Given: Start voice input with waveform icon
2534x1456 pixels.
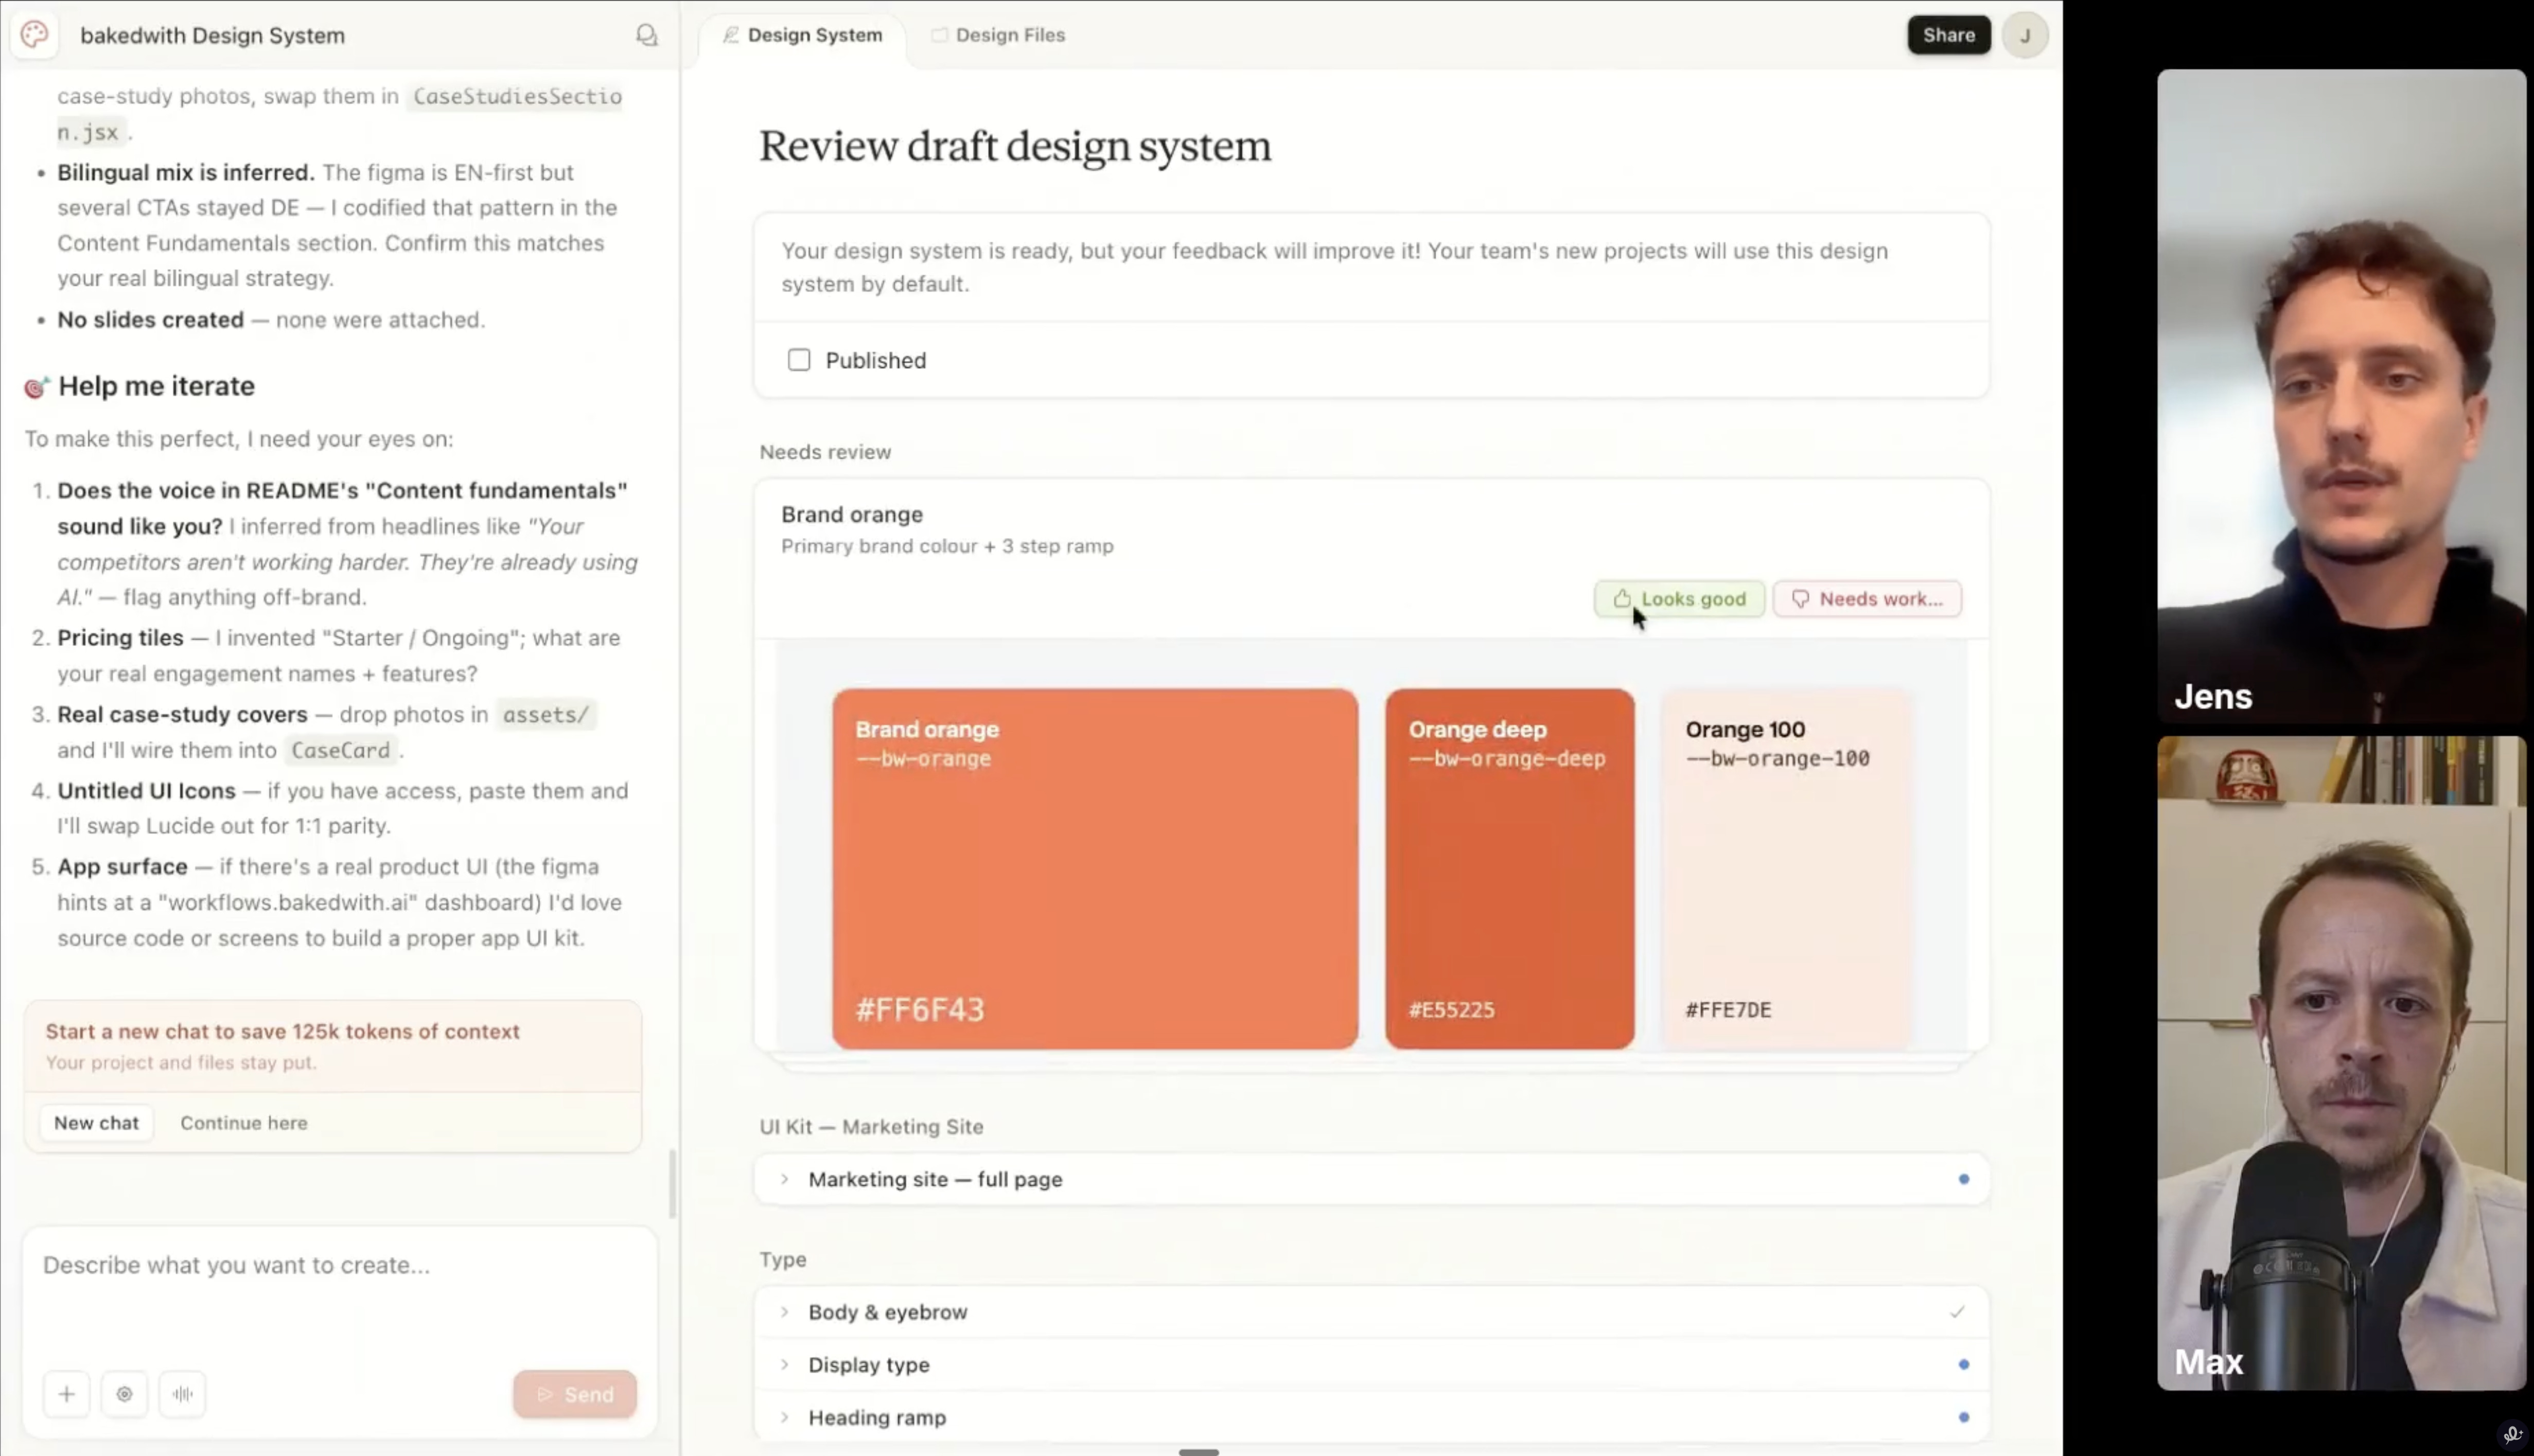Looking at the screenshot, I should 183,1394.
